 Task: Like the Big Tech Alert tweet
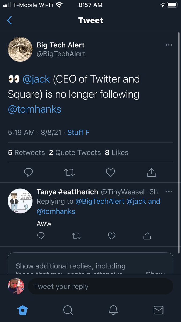110,172
